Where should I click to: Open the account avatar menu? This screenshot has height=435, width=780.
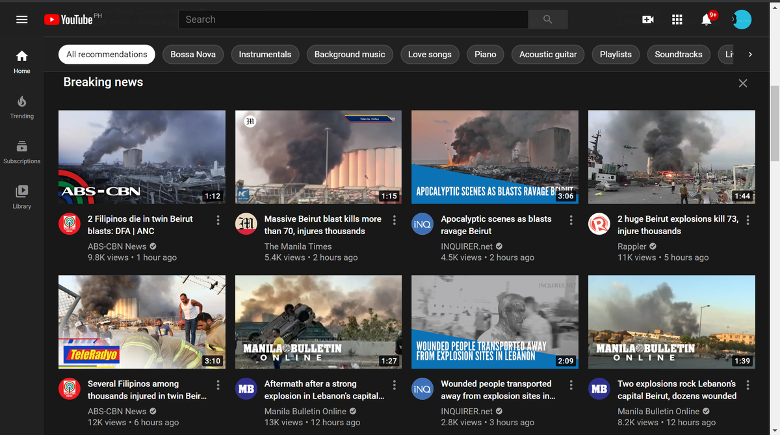[x=742, y=20]
